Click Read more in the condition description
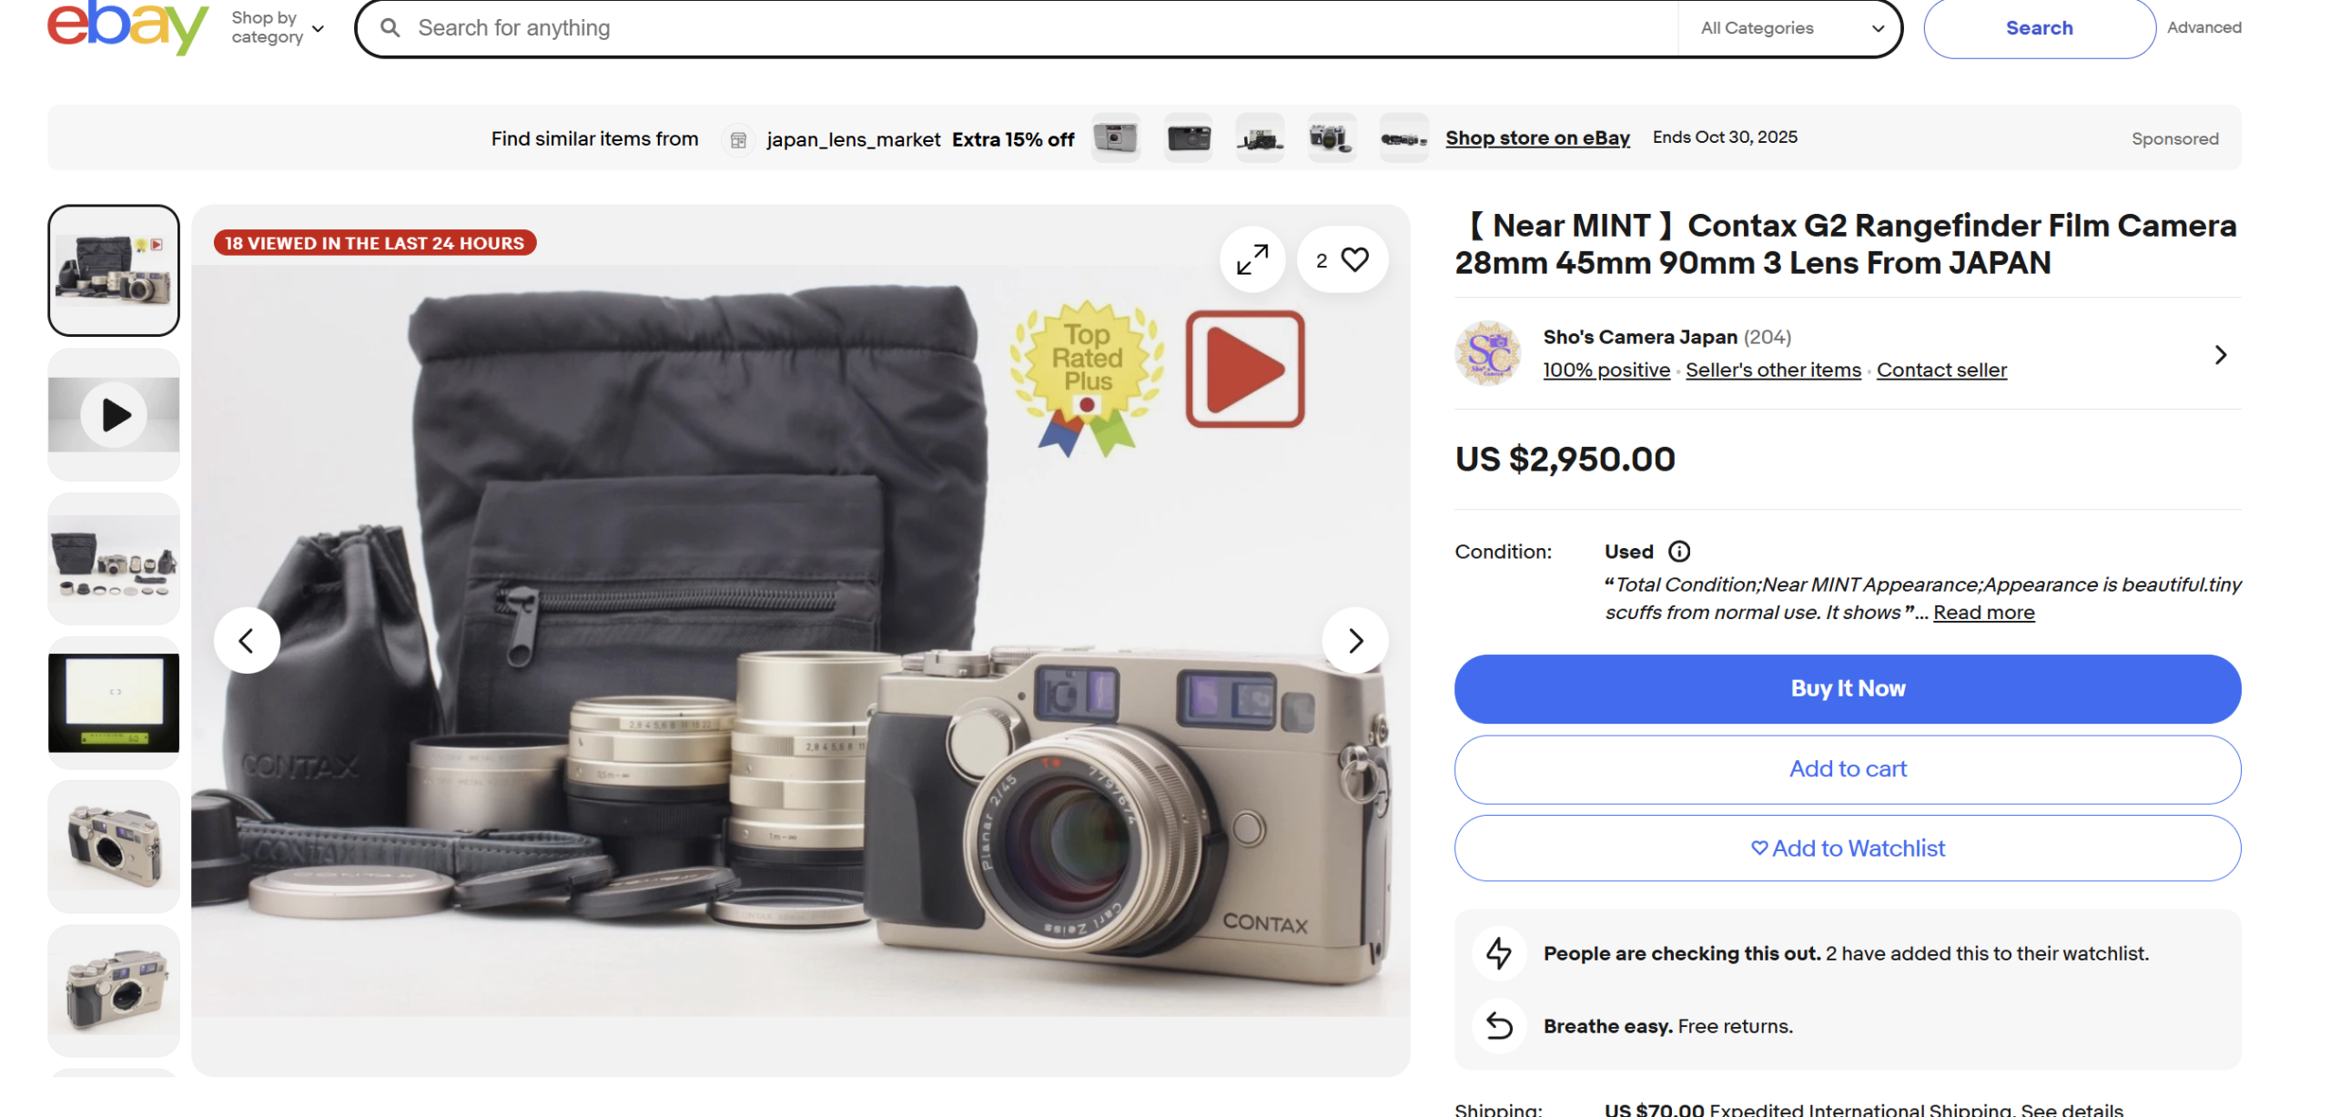Screen dimensions: 2330x1117 1983,613
